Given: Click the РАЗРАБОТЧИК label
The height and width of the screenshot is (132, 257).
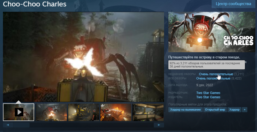Looking at the screenshot, I should 178,93.
